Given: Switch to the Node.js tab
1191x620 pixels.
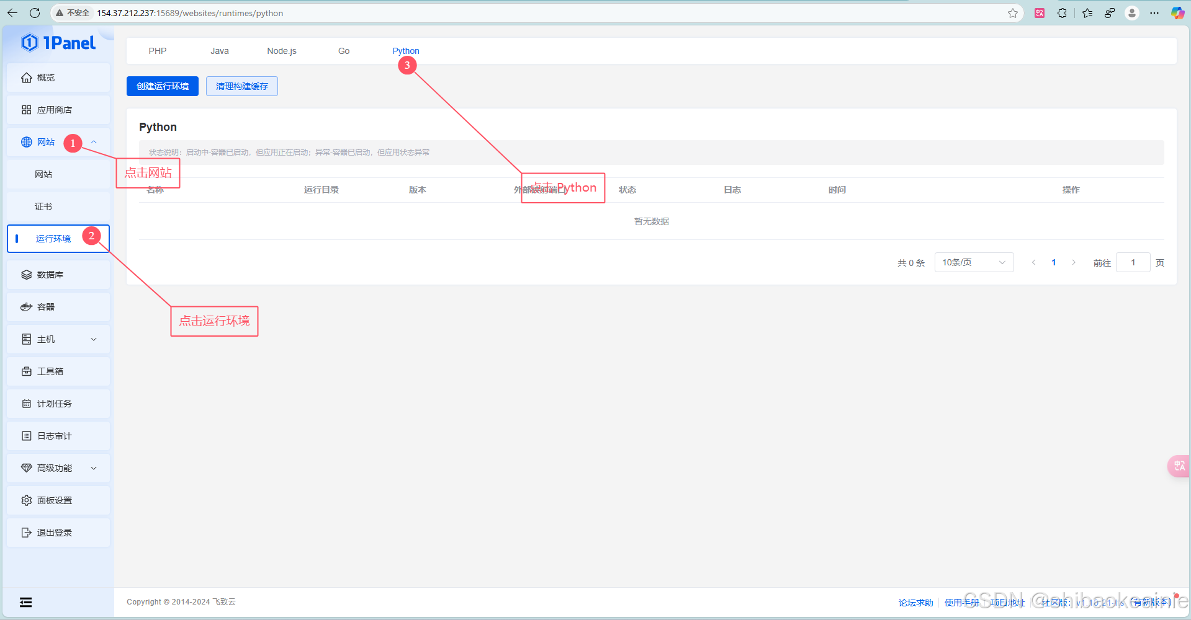Looking at the screenshot, I should [x=282, y=51].
